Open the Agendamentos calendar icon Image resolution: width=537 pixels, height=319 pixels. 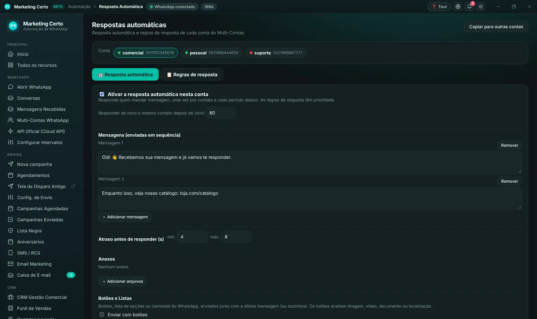coord(11,175)
